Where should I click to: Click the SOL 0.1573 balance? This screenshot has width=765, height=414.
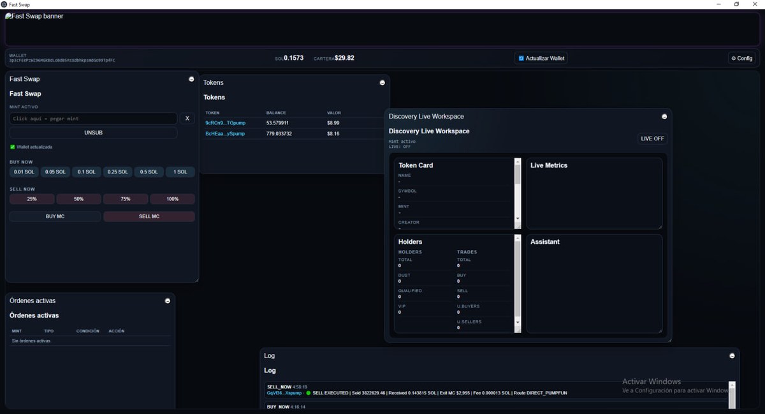coord(289,58)
